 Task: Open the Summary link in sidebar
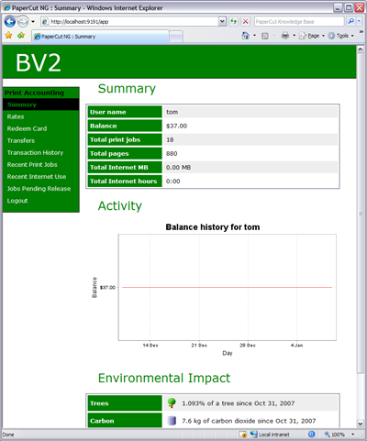point(22,105)
